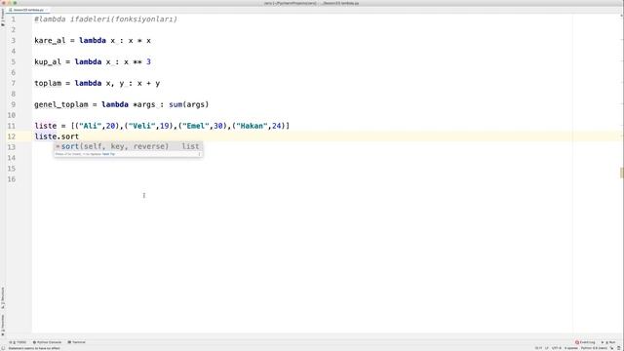Open the Event Log panel
The image size is (624, 351).
pyautogui.click(x=585, y=342)
